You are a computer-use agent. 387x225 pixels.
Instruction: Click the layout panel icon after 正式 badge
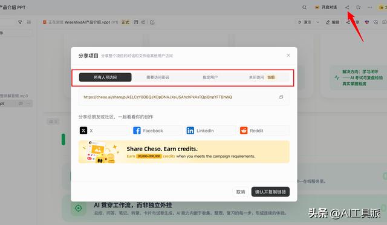pos(135,22)
